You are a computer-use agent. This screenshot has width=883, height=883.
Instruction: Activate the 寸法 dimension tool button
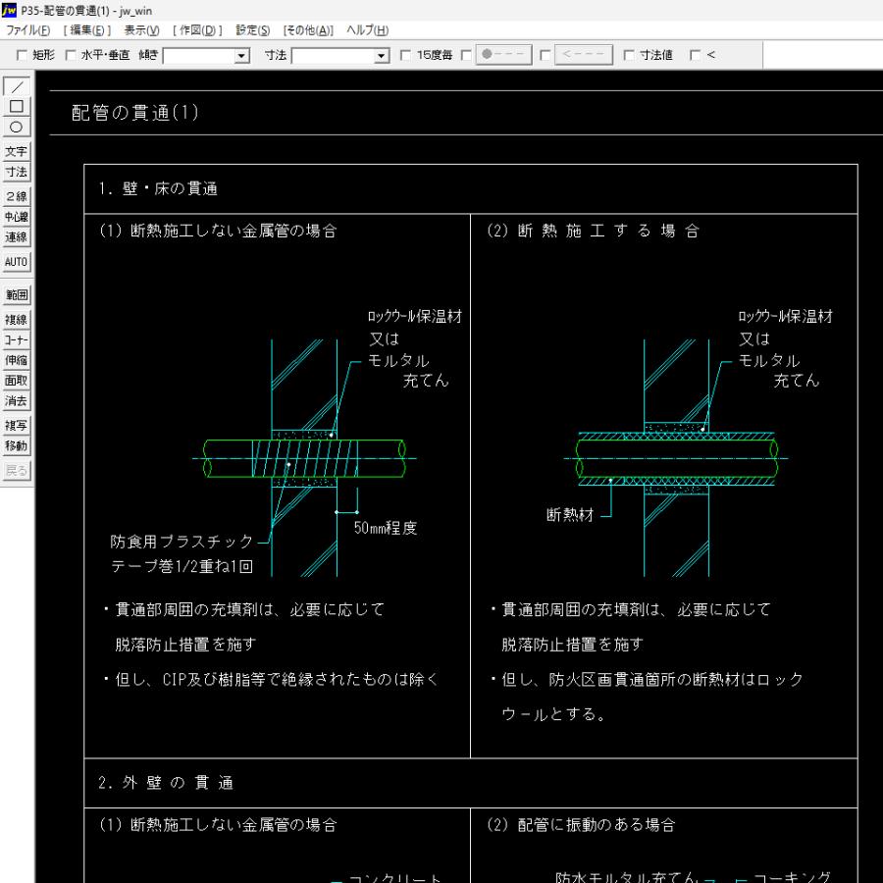pyautogui.click(x=17, y=172)
